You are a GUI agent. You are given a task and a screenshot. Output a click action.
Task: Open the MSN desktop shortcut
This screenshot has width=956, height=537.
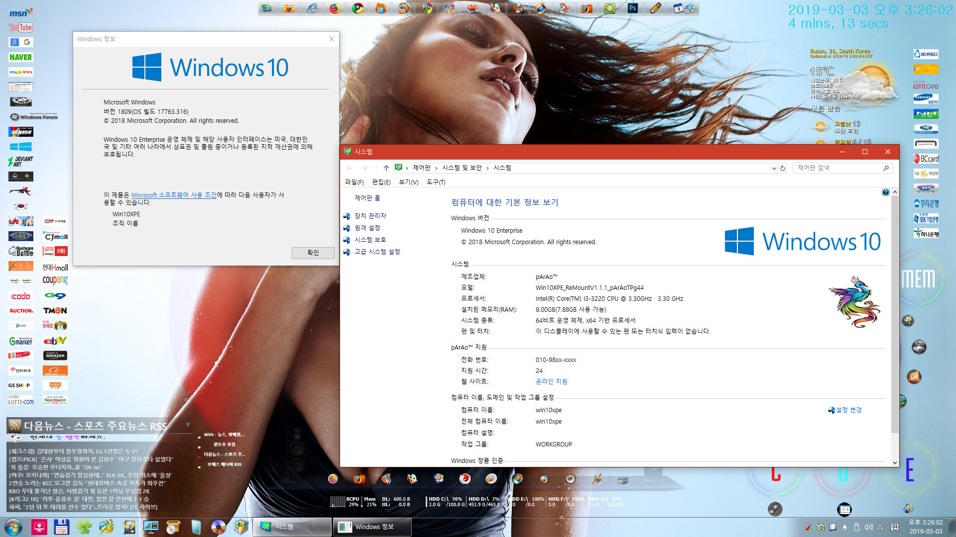click(21, 12)
